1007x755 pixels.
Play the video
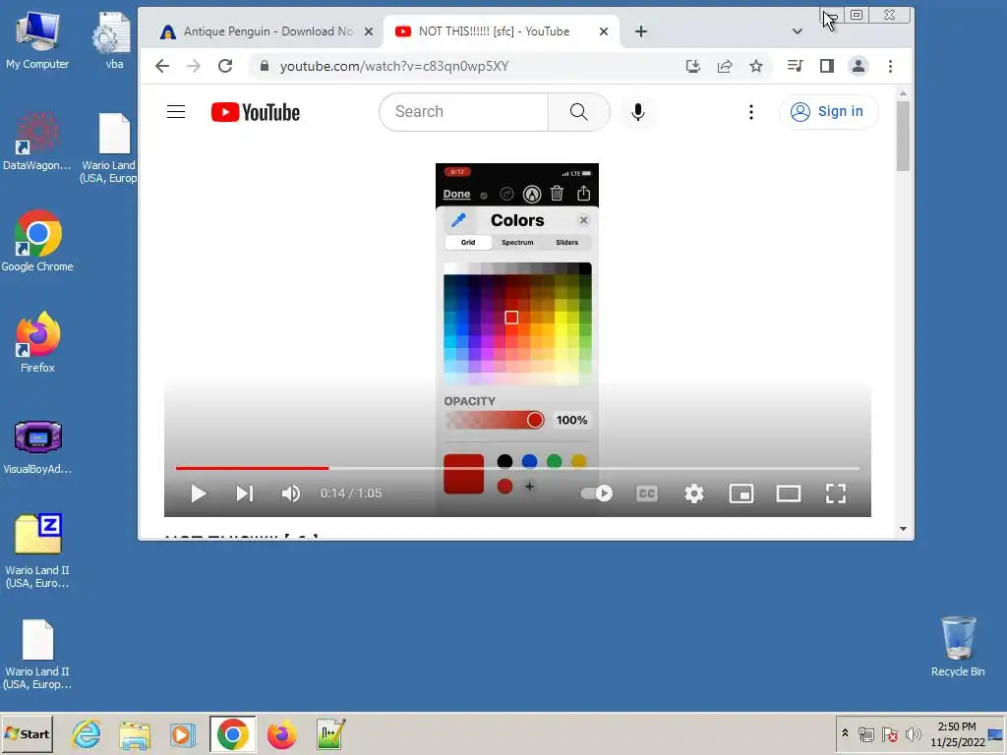(199, 494)
